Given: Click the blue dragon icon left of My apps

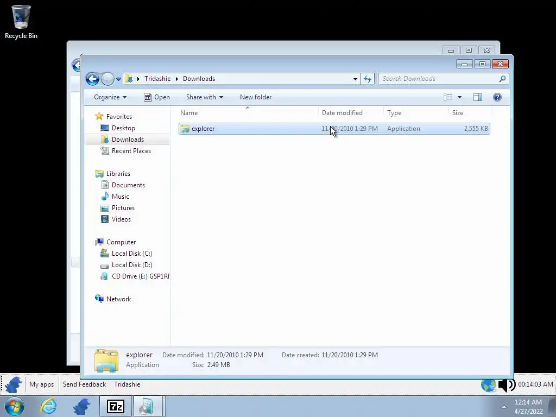Looking at the screenshot, I should point(13,384).
